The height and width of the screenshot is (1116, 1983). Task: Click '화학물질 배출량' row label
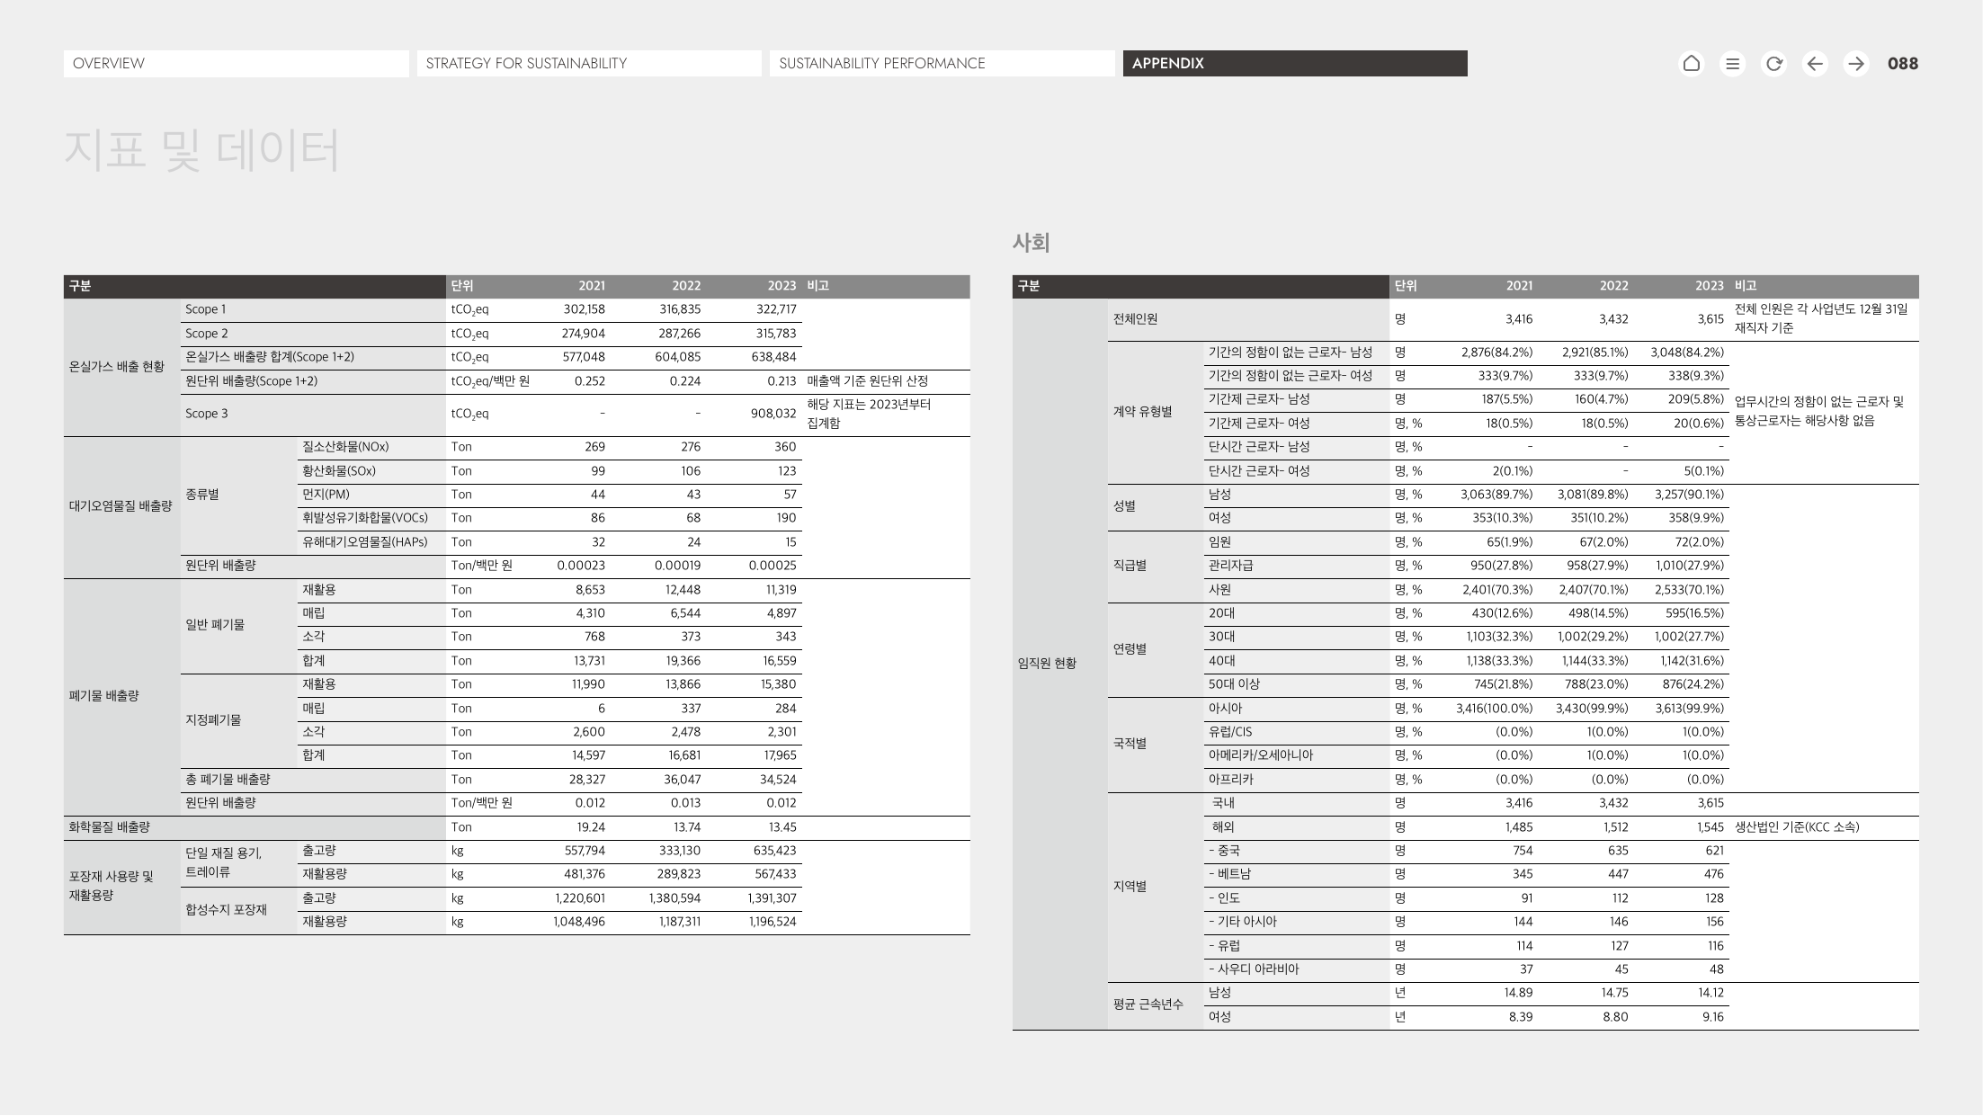110,827
